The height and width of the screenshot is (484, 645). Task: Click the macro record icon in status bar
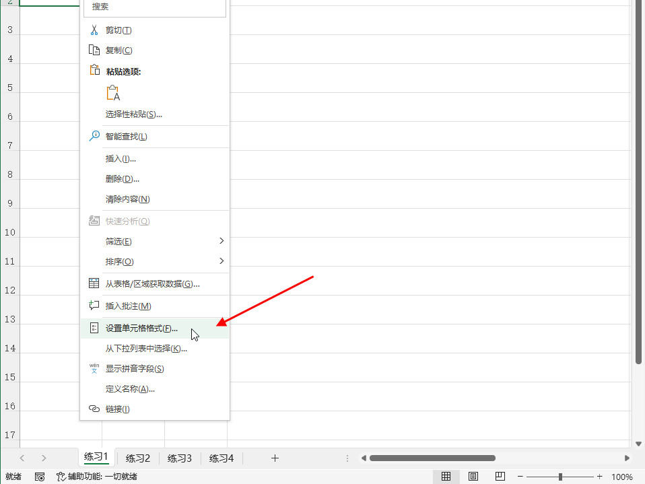coord(40,477)
